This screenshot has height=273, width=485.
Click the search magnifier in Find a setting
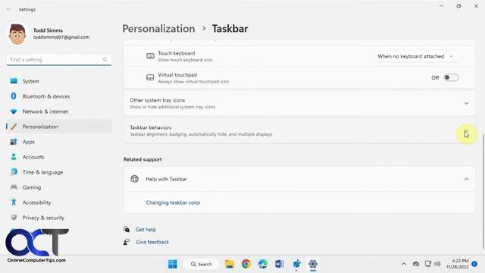tap(105, 59)
